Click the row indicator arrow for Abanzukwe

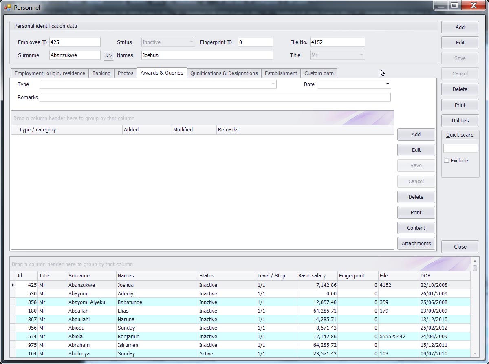[13, 285]
